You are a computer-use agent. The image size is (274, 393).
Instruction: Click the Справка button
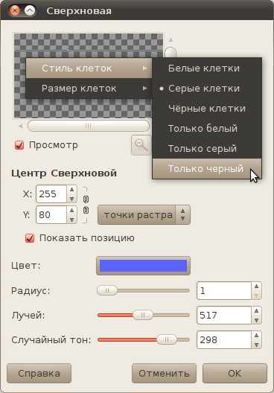tap(39, 373)
